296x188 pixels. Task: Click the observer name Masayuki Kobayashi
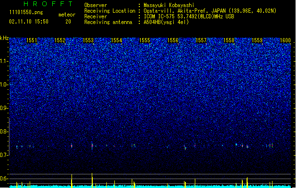pos(169,5)
